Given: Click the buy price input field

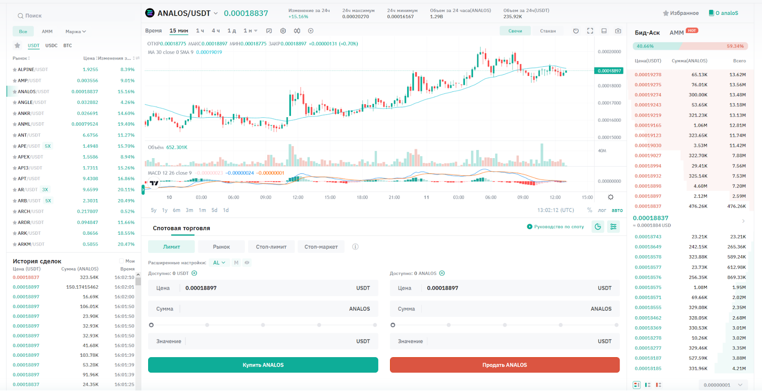Looking at the screenshot, I should click(263, 288).
